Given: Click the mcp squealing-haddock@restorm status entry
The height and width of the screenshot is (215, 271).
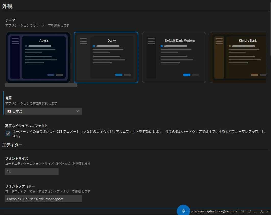Looking at the screenshot, I should pos(211,211).
